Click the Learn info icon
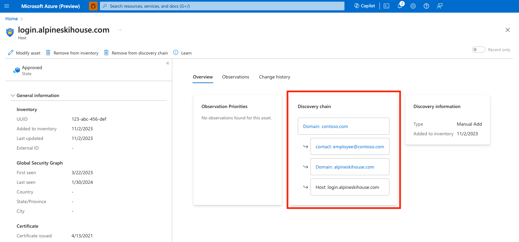Viewport: 519px width, 242px height. (175, 53)
